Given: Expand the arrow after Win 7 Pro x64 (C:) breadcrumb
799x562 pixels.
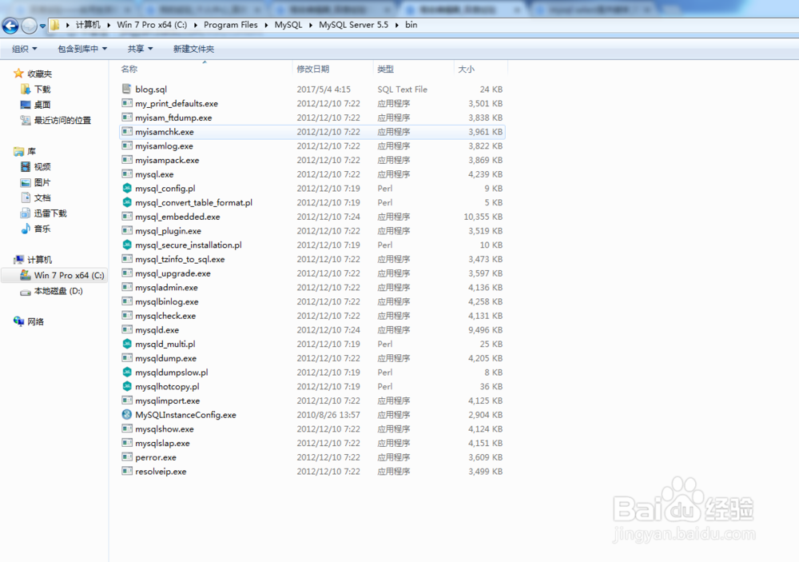Looking at the screenshot, I should click(195, 25).
